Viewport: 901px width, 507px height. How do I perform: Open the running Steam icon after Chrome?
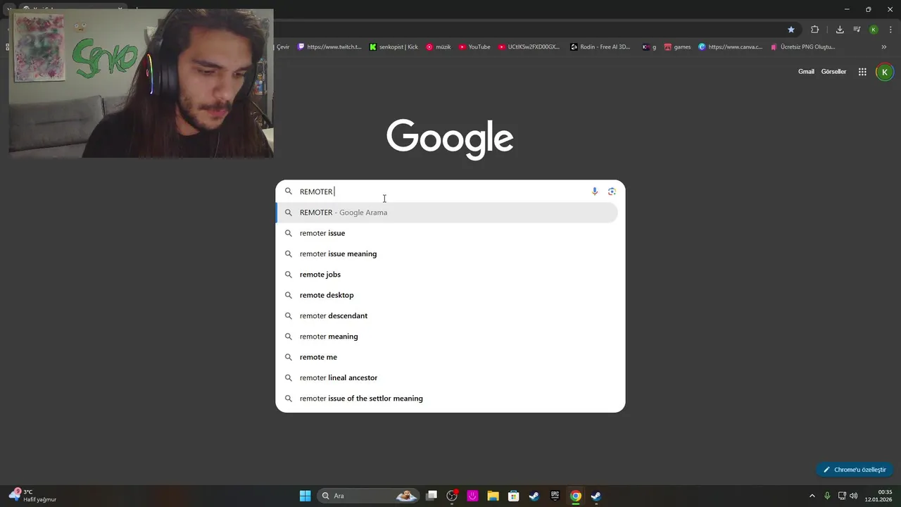coord(596,496)
